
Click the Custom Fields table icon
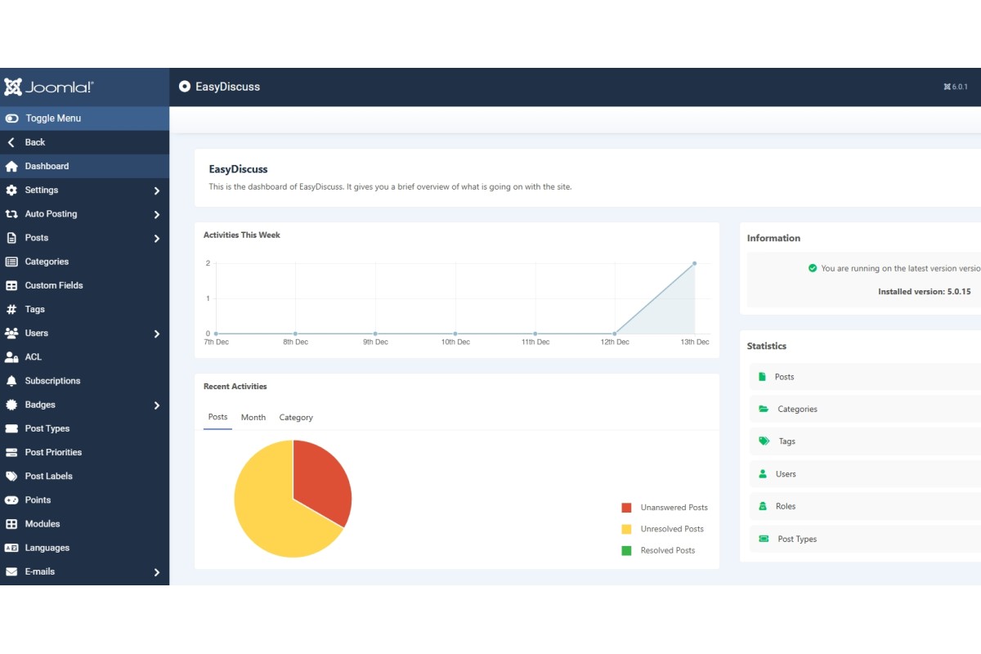point(11,285)
